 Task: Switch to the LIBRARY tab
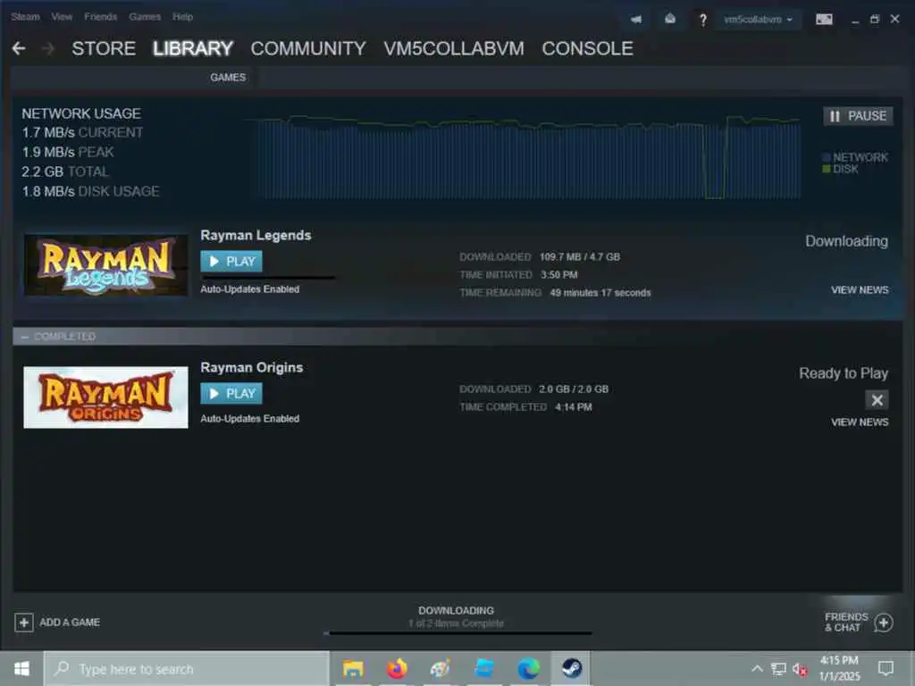(193, 48)
